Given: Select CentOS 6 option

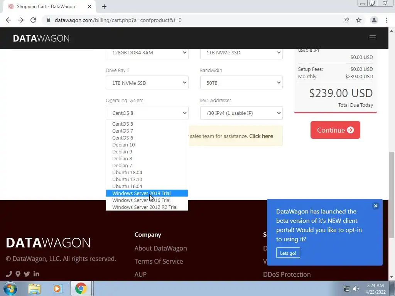Looking at the screenshot, I should click(147, 138).
